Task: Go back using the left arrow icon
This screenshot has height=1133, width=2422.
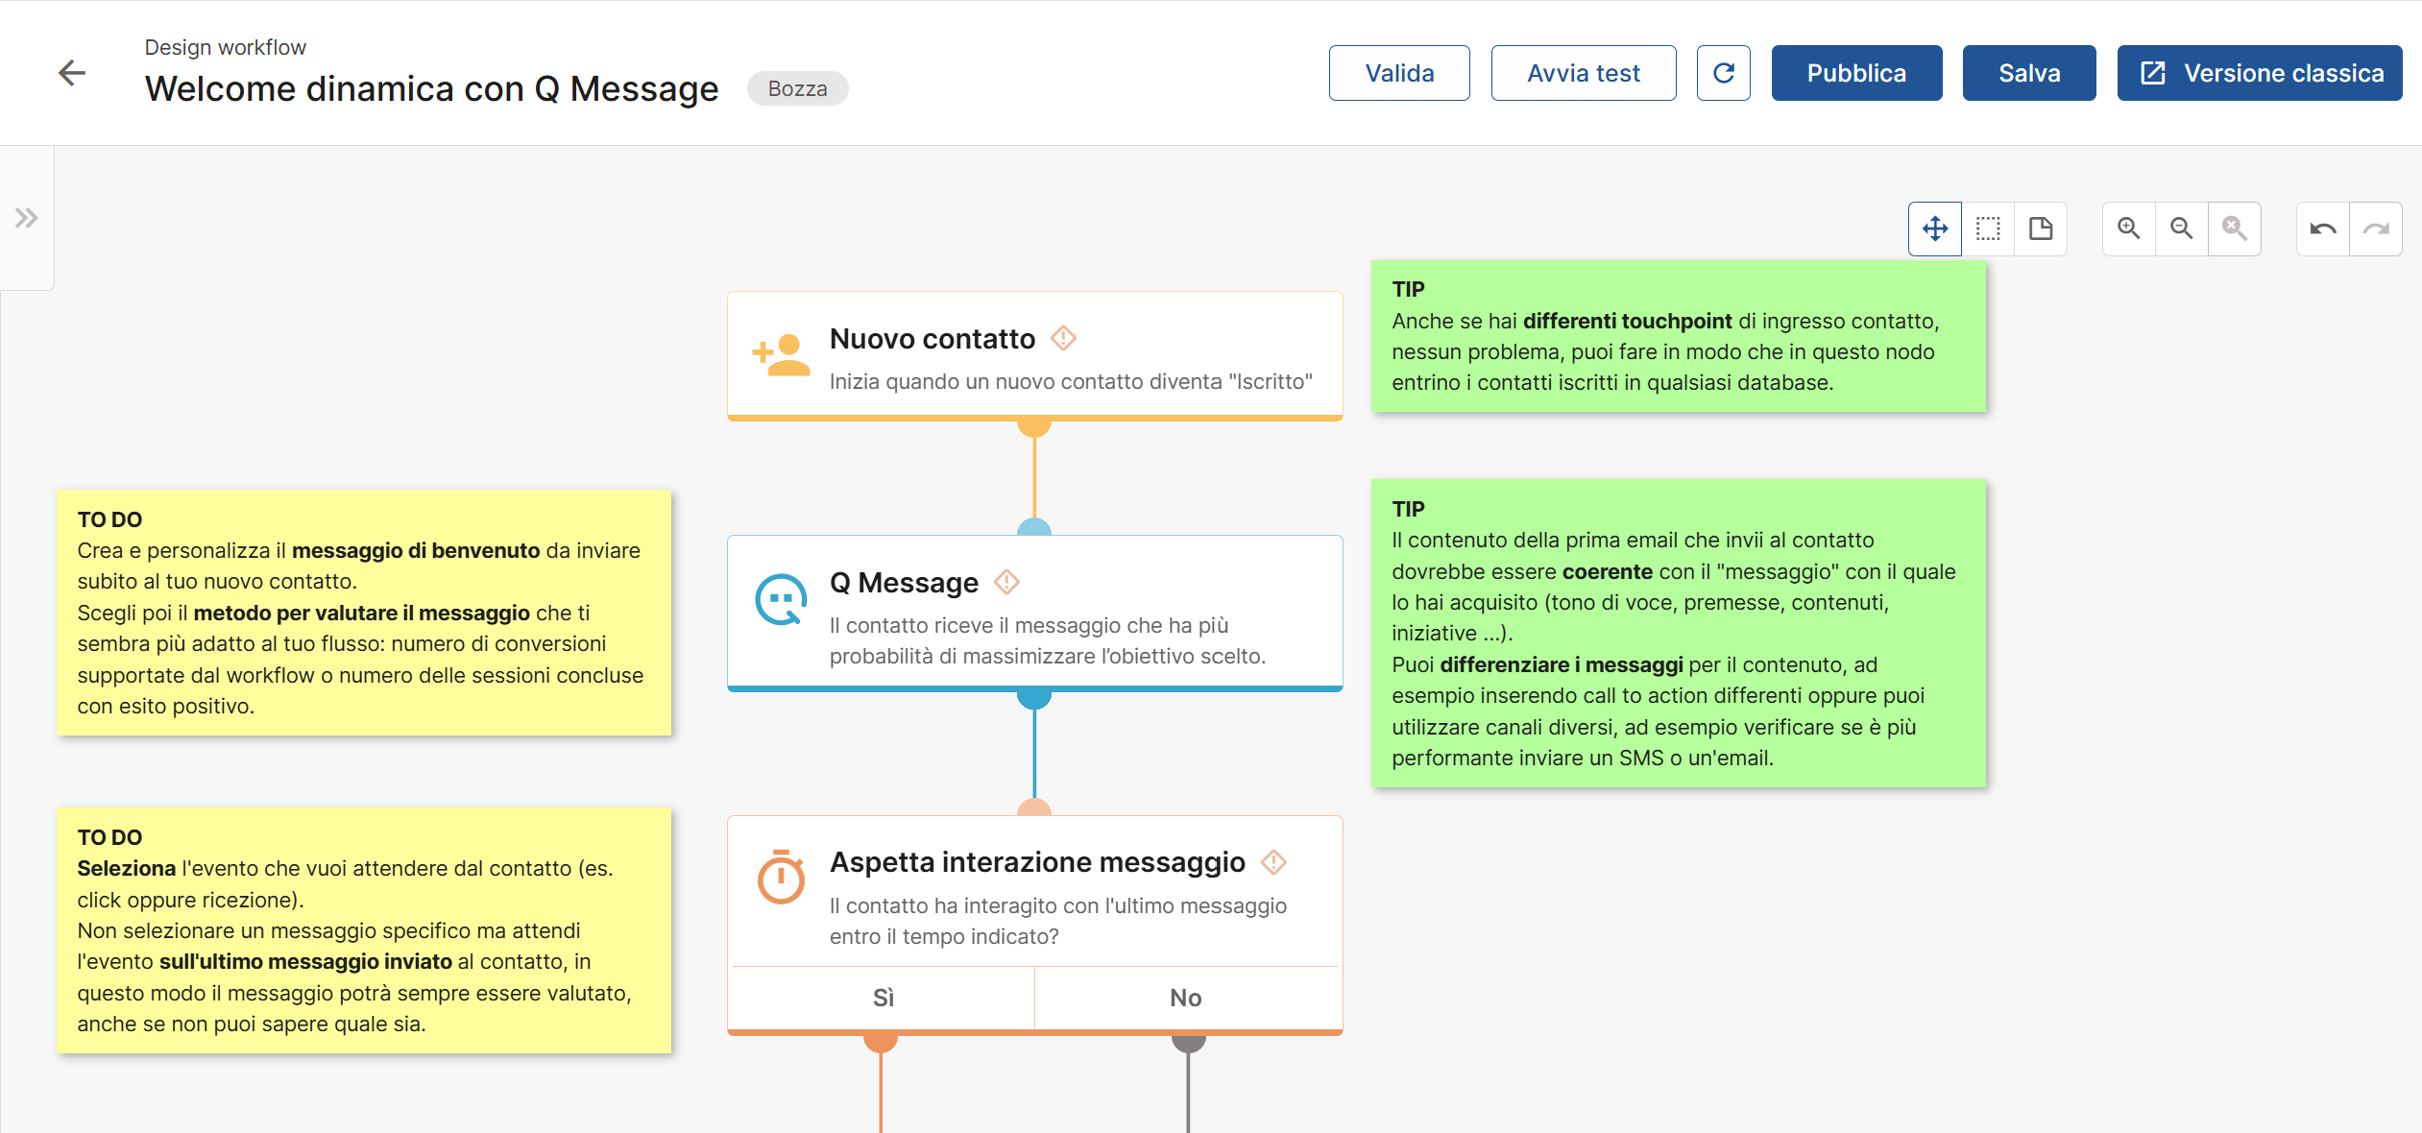Action: click(x=72, y=73)
